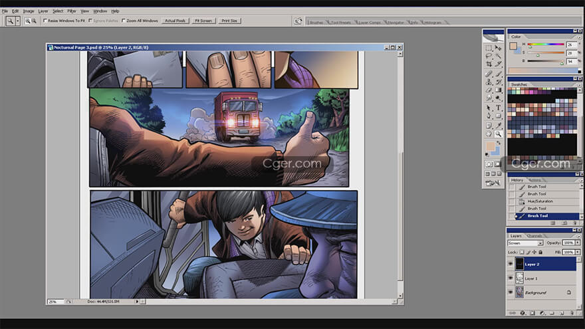
Task: Select the Eraser tool
Action: click(x=489, y=90)
